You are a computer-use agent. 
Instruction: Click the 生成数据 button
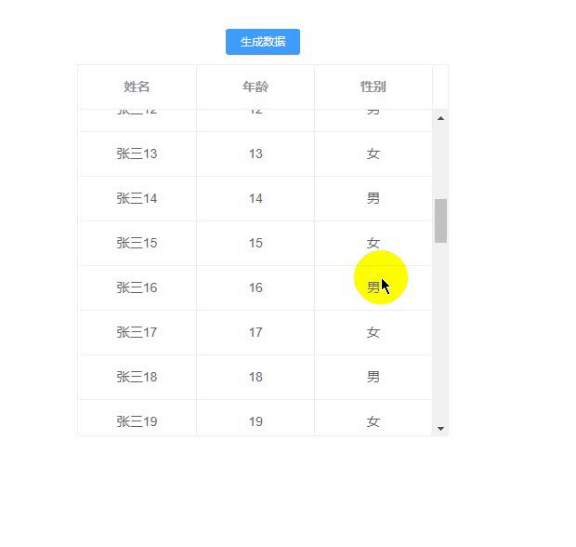pos(263,42)
